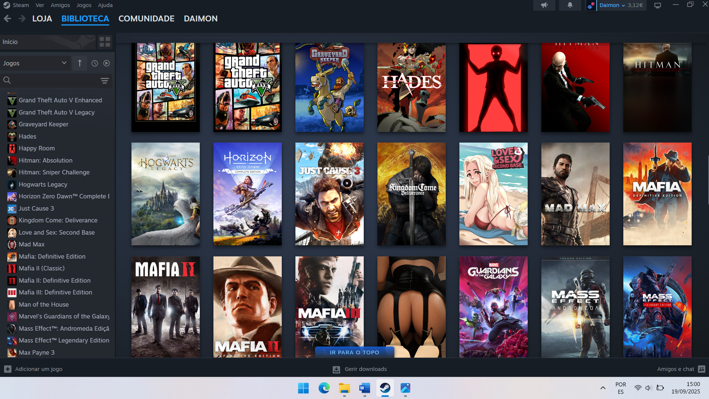Select Hogwarts Legacy in the game list
The height and width of the screenshot is (399, 709).
coord(43,184)
